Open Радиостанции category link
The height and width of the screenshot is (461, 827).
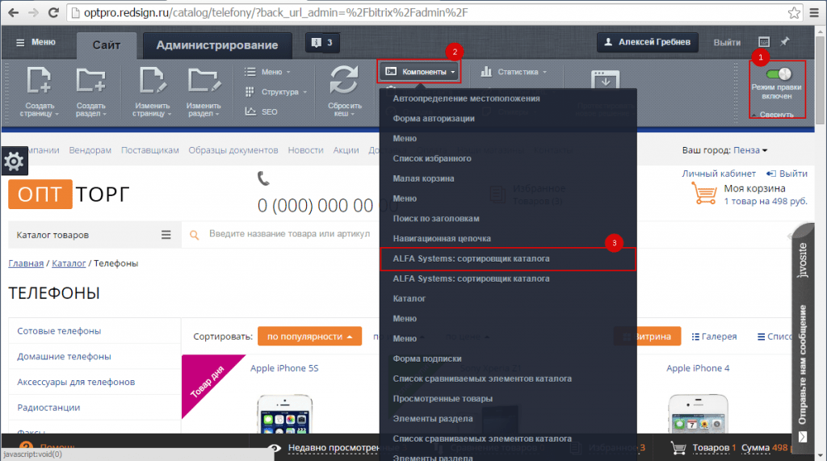coord(48,407)
